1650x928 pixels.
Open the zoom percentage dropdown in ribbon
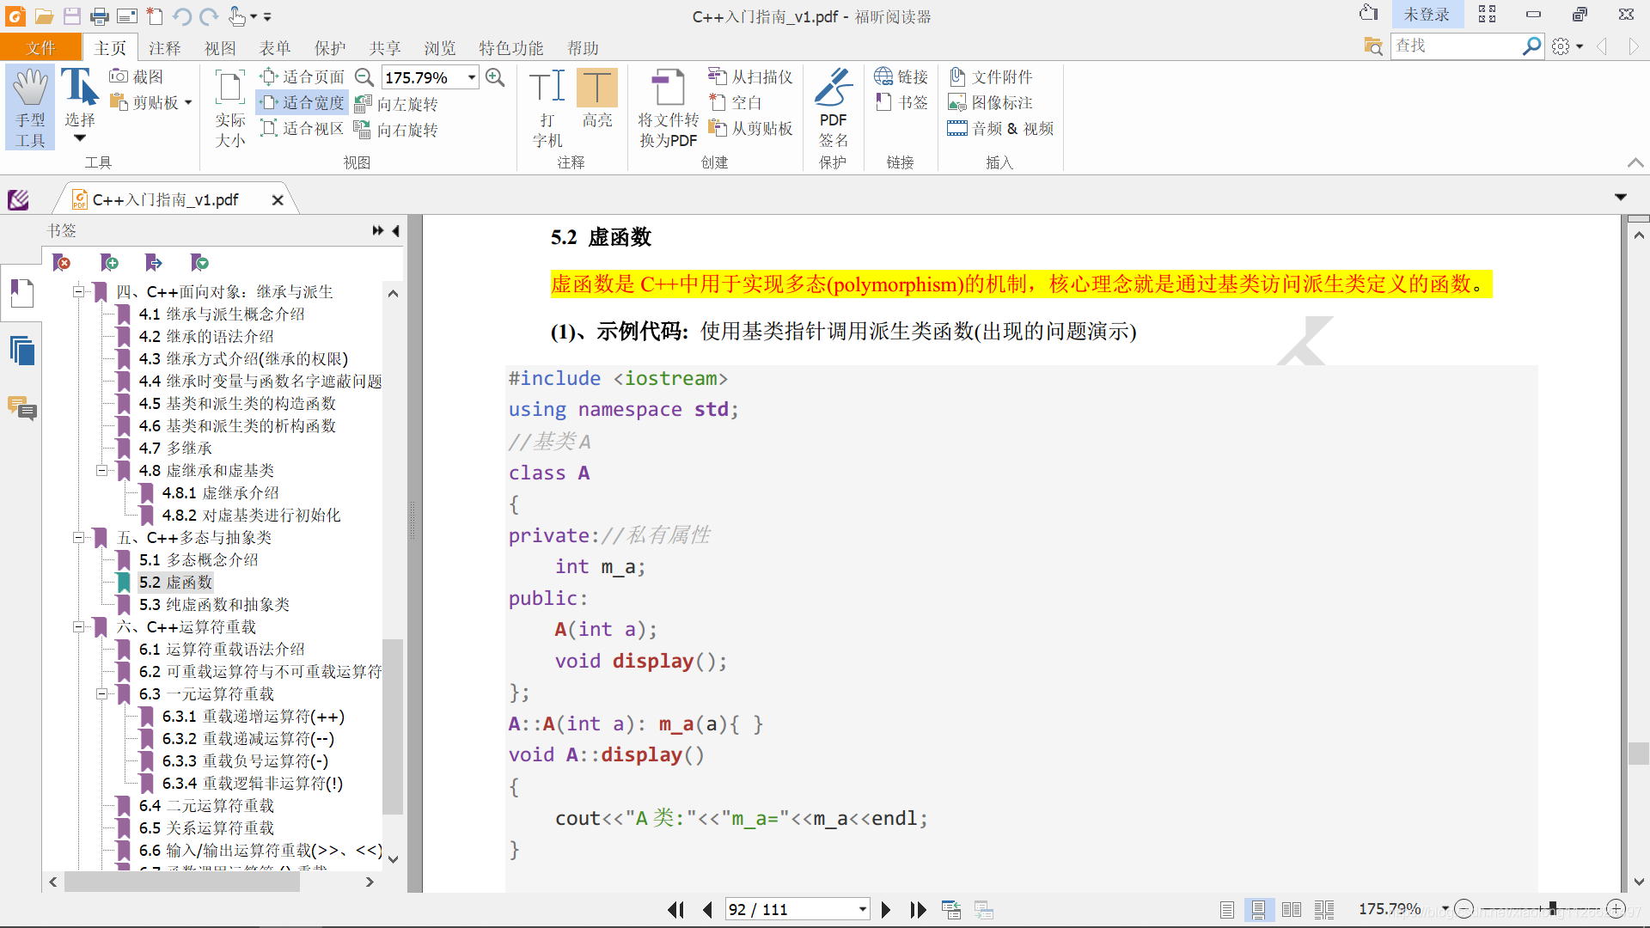click(x=472, y=77)
